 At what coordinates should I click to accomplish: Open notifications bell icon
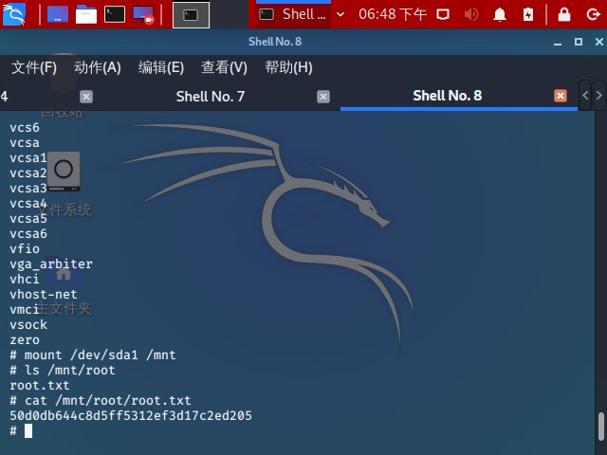coord(500,14)
